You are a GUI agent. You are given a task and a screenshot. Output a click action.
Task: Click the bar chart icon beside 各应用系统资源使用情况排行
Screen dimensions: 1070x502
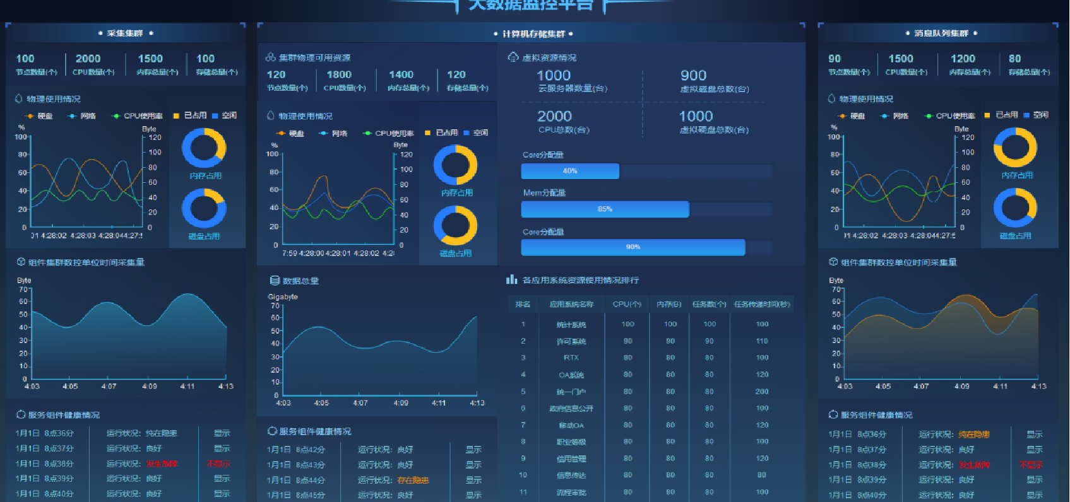[511, 279]
